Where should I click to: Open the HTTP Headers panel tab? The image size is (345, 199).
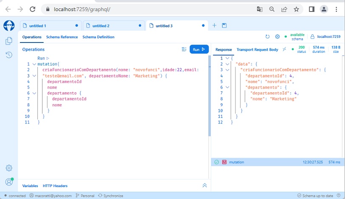coord(55,186)
